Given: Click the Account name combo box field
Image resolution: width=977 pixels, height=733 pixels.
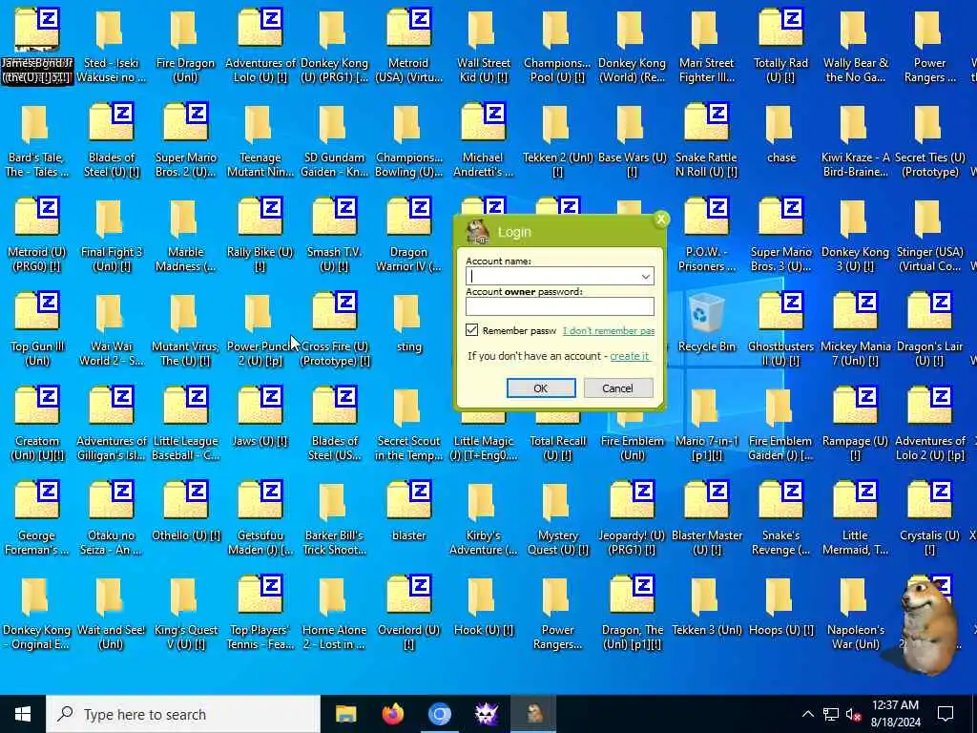Looking at the screenshot, I should [559, 277].
